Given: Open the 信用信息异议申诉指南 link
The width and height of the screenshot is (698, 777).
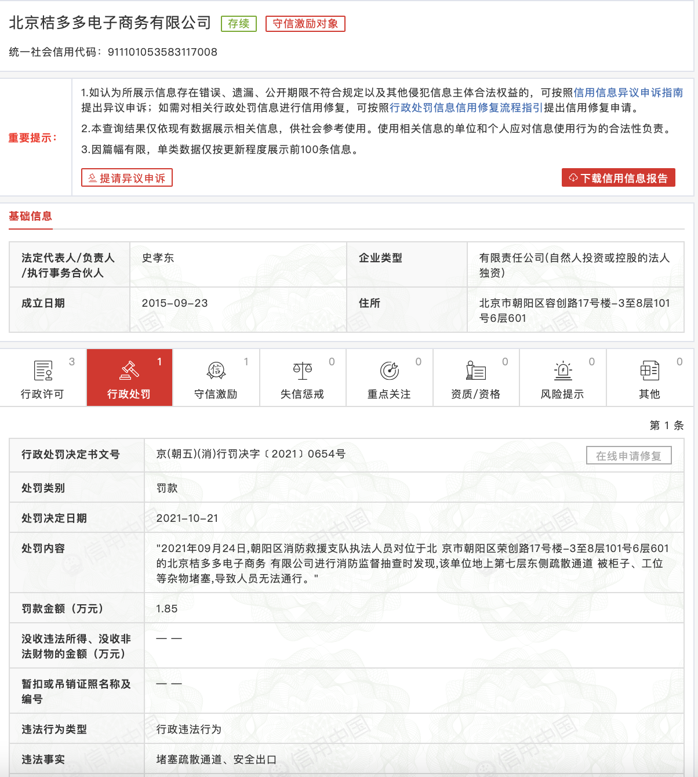Looking at the screenshot, I should 628,93.
